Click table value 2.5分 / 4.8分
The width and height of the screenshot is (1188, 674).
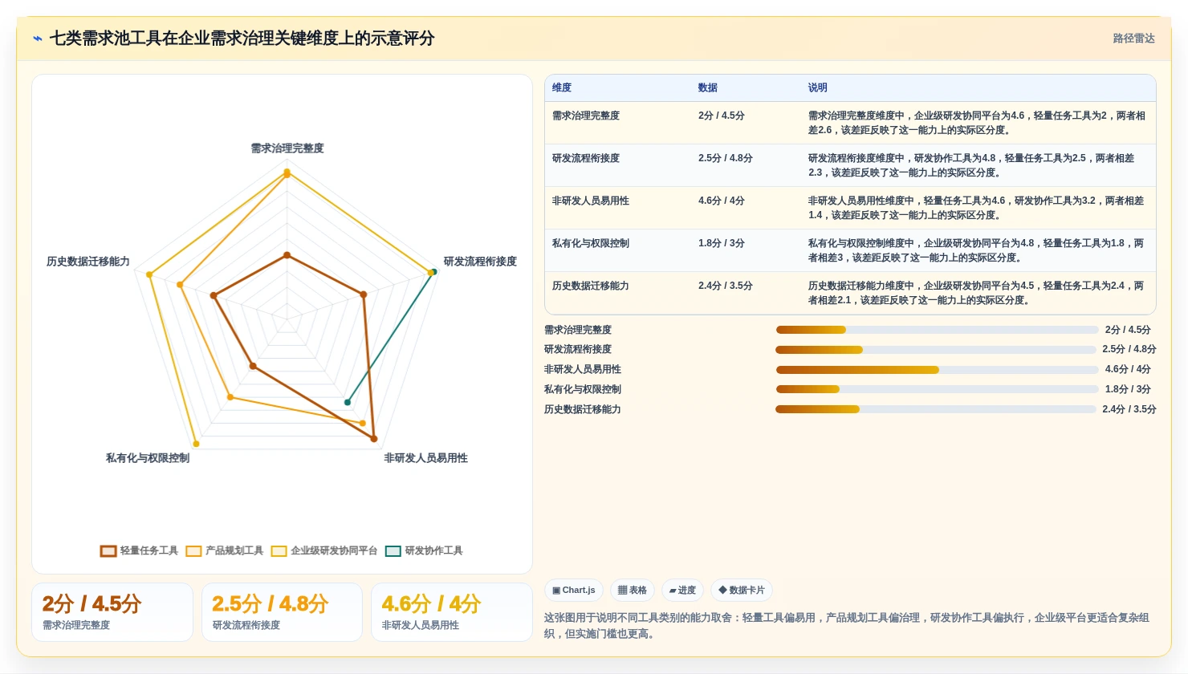726,158
